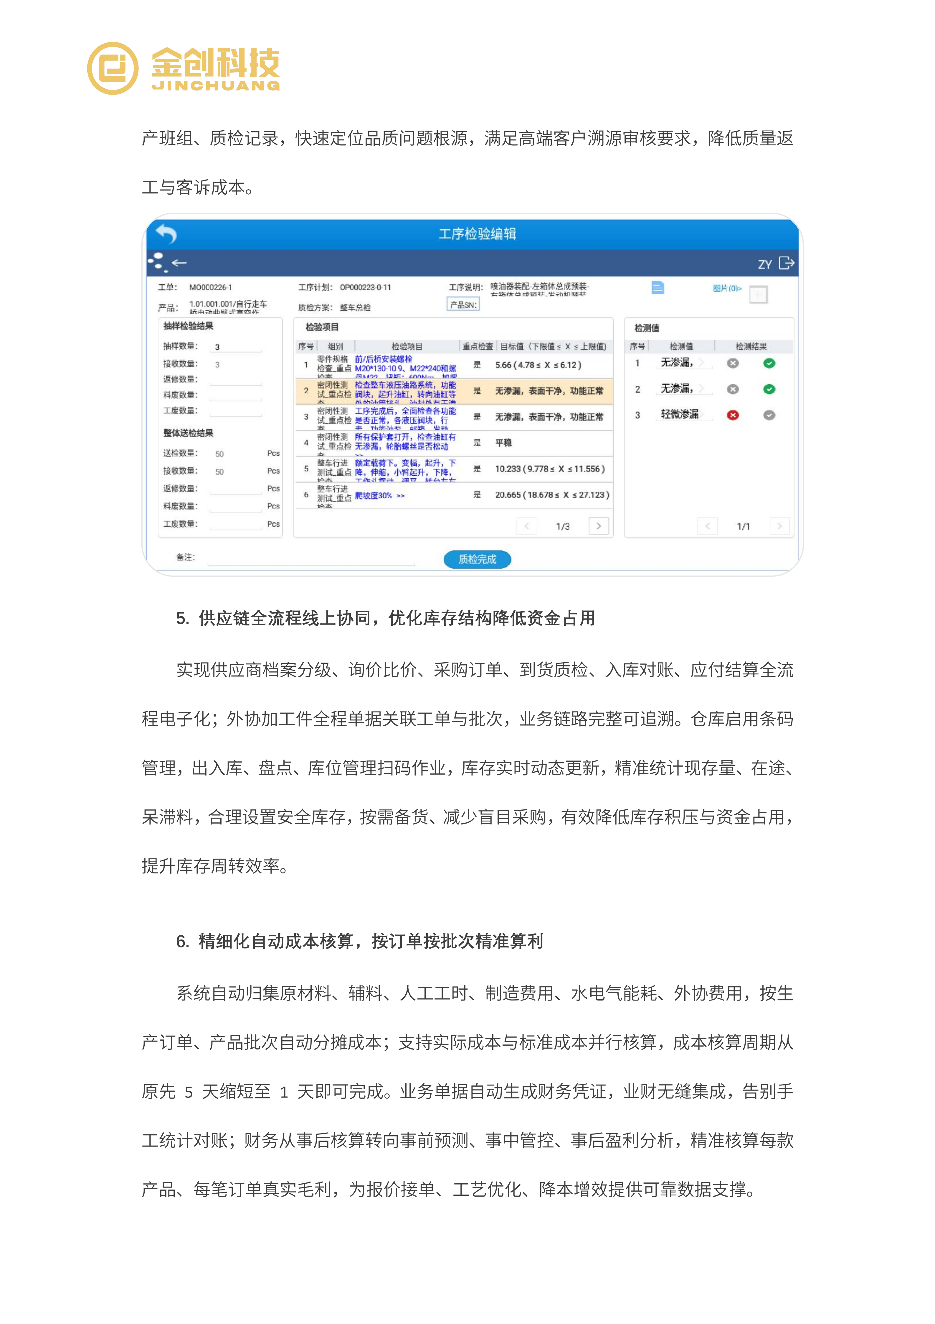
Task: Click target value 5.66 (4.78≤X≤6.12)
Action: pyautogui.click(x=538, y=365)
